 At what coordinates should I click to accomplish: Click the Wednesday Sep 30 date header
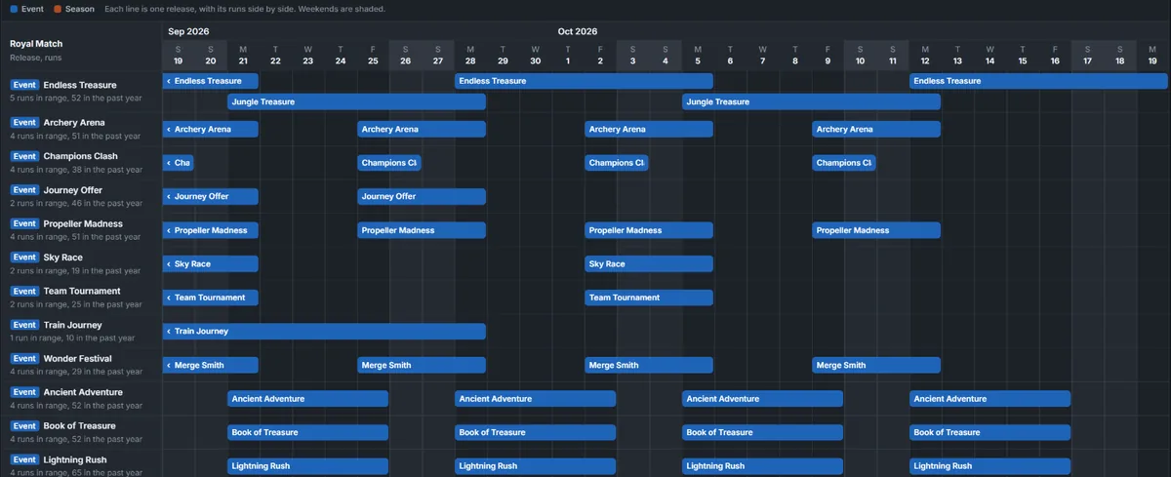pos(536,55)
